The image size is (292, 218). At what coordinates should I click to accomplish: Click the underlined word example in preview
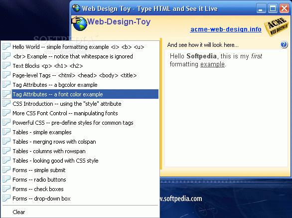pyautogui.click(x=212, y=64)
